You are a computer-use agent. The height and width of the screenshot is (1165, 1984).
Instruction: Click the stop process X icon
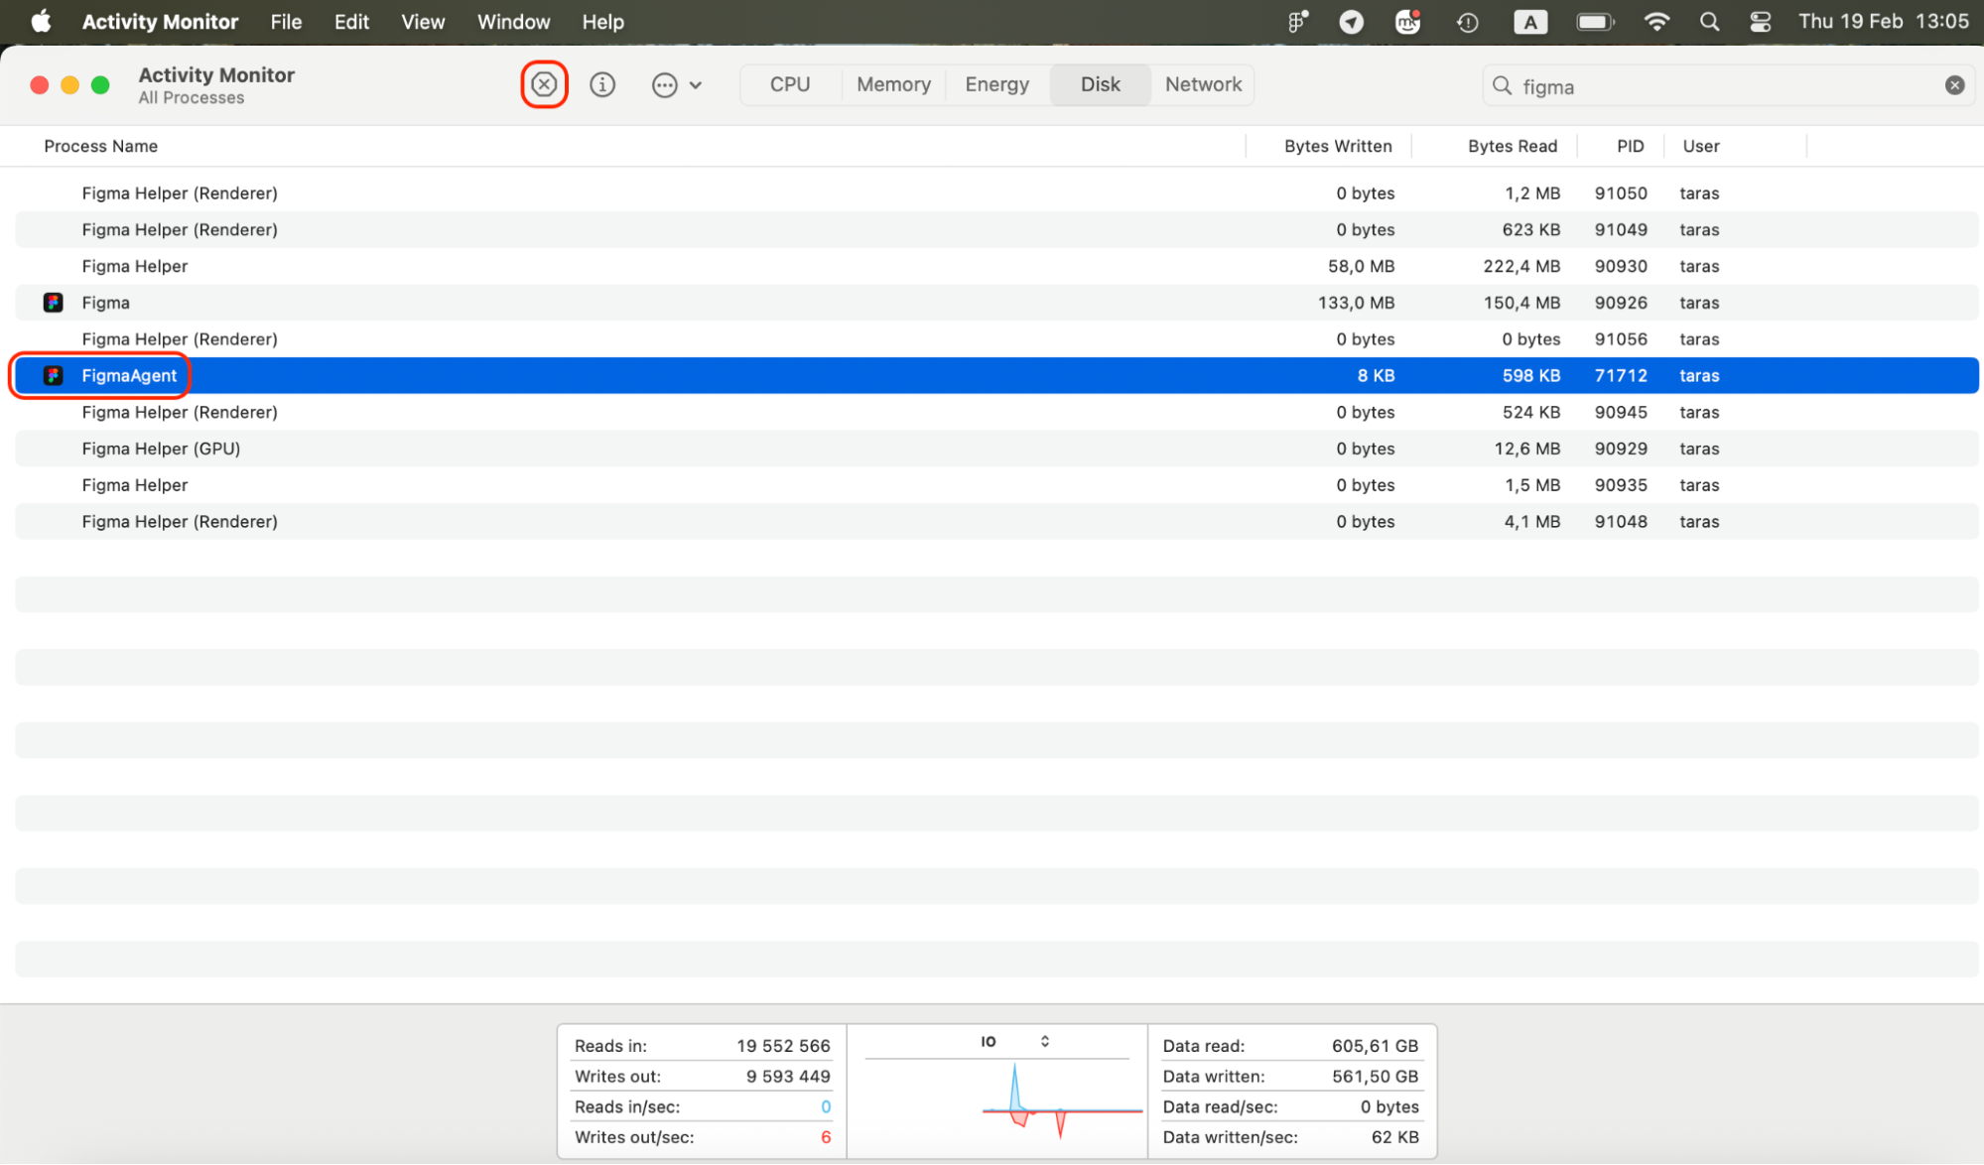click(544, 84)
